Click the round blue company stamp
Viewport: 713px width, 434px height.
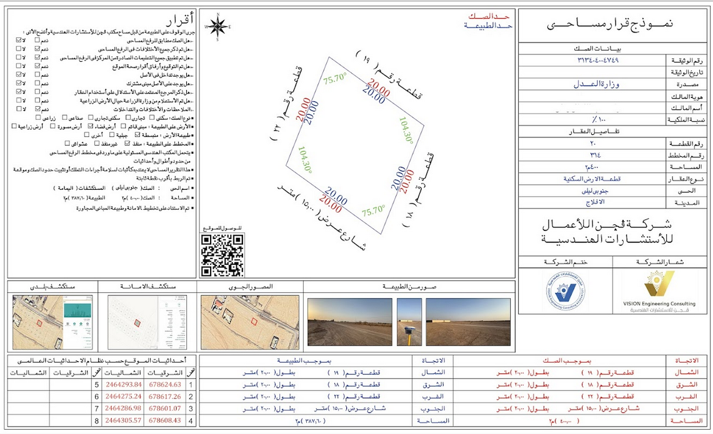566,291
